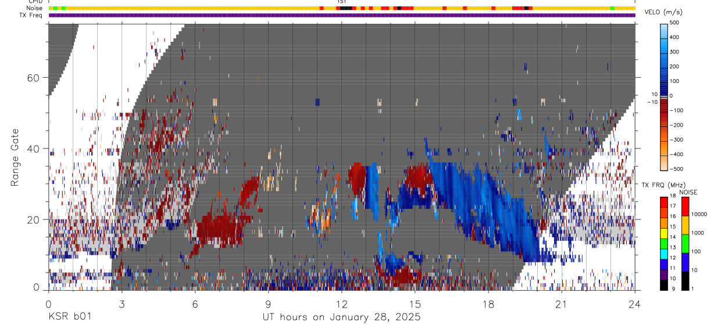Click the VELO (m/s) colorbar title
This screenshot has width=714, height=329.
click(664, 12)
